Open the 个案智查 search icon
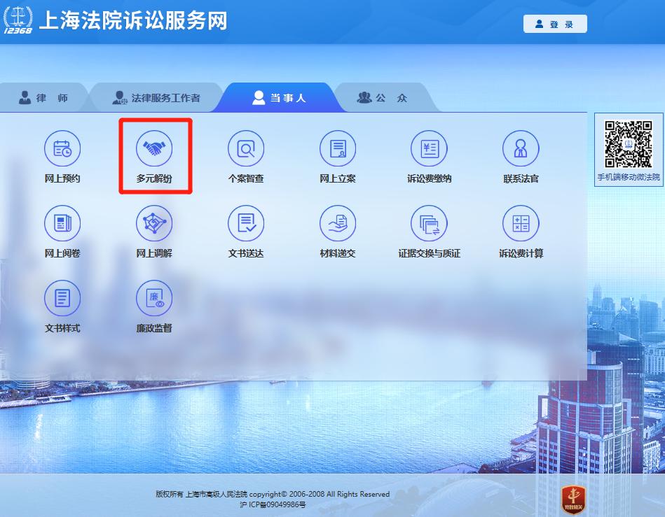Screen dimensions: 665x517 pyautogui.click(x=246, y=148)
